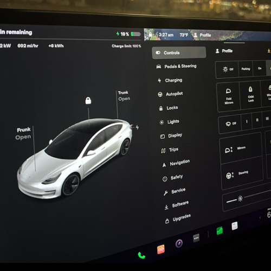Open the Profile selector in controls panel
Image resolution: width=271 pixels, height=271 pixels.
224,51
